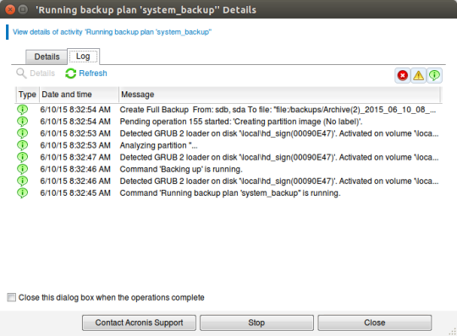Click the second 6/10/15 8:32:46 AM timestamp
Viewport: 457px width, 336px height.
coord(75,181)
